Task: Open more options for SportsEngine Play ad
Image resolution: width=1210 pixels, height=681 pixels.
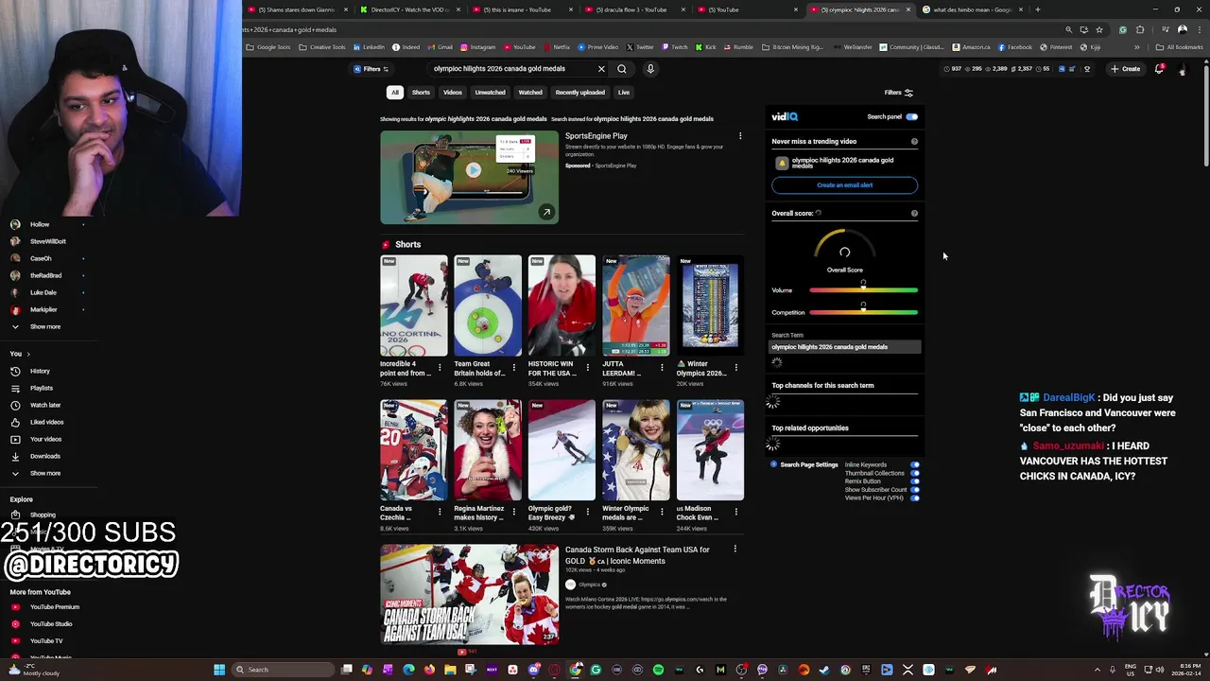Action: (740, 136)
